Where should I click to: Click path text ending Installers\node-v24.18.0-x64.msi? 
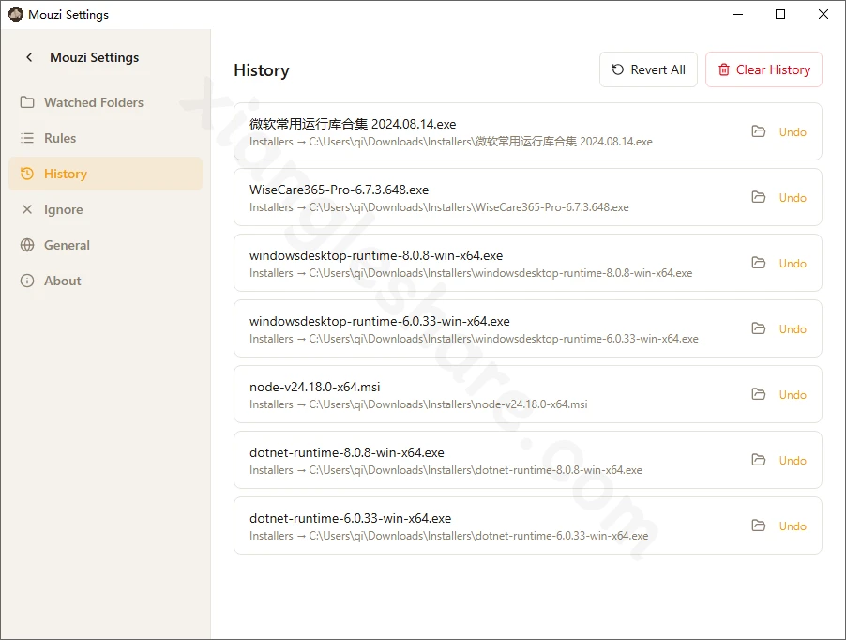coord(418,404)
